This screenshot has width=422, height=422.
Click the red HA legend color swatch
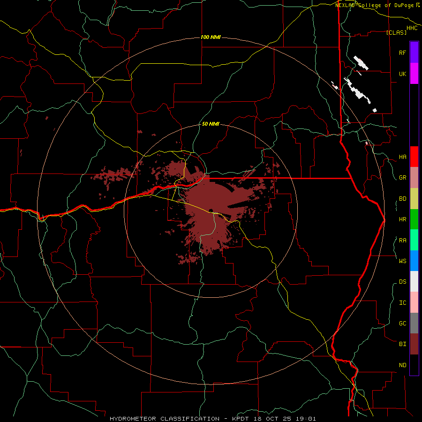[414, 157]
